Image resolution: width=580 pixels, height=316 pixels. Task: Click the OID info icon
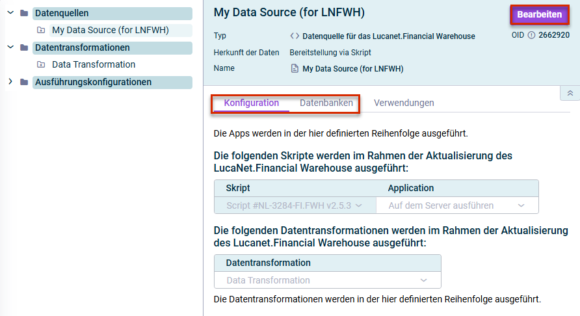531,35
